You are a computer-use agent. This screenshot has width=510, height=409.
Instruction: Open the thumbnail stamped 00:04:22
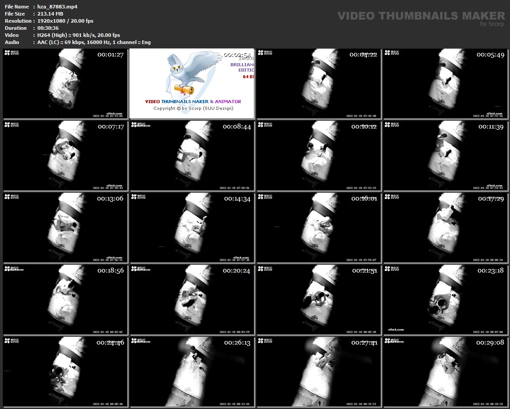[319, 84]
